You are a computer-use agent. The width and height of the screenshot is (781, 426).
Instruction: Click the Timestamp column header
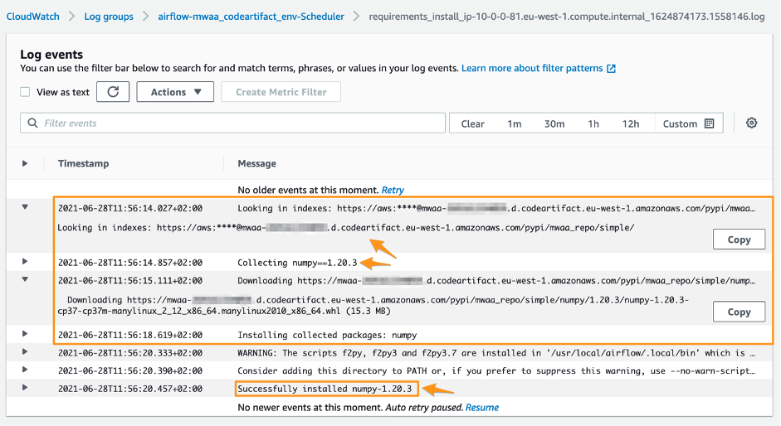coord(83,163)
